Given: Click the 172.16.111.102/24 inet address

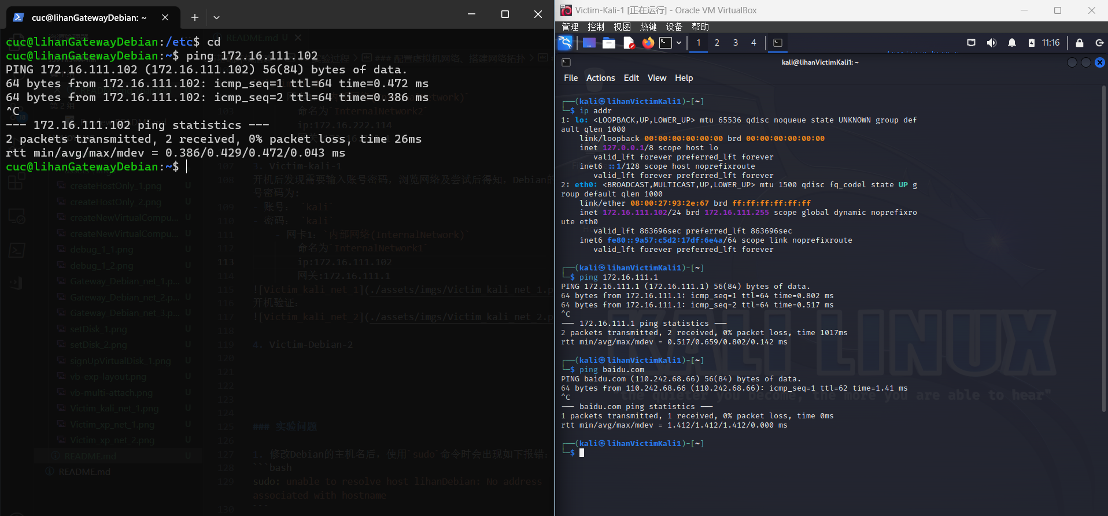Looking at the screenshot, I should (642, 213).
